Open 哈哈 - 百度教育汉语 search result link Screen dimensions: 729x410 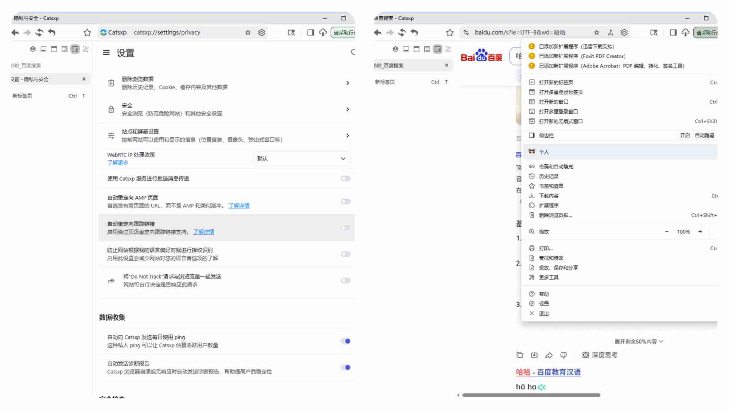tap(548, 372)
